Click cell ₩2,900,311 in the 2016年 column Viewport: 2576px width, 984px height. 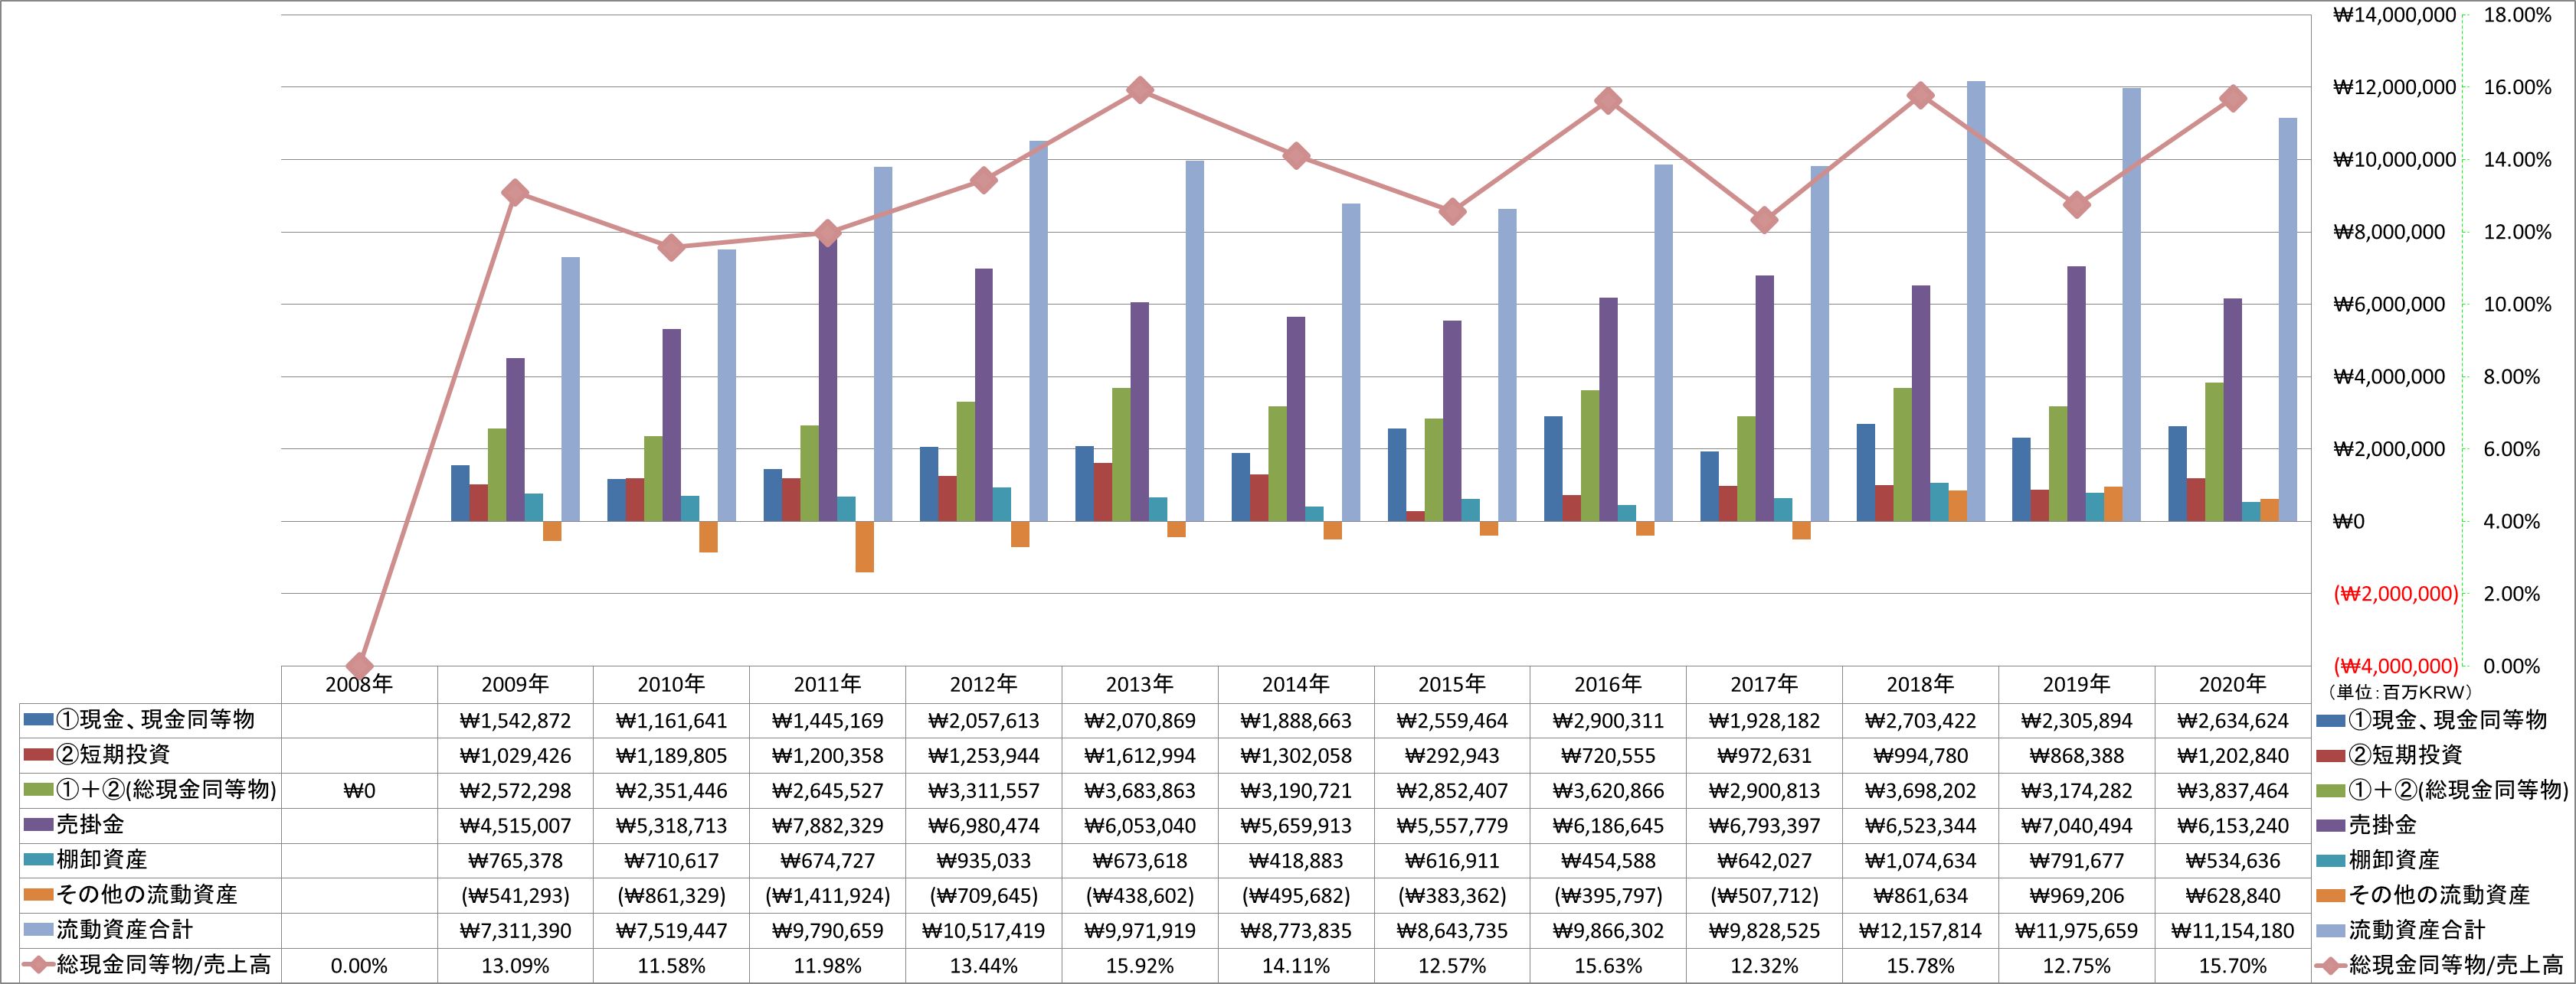[1608, 720]
